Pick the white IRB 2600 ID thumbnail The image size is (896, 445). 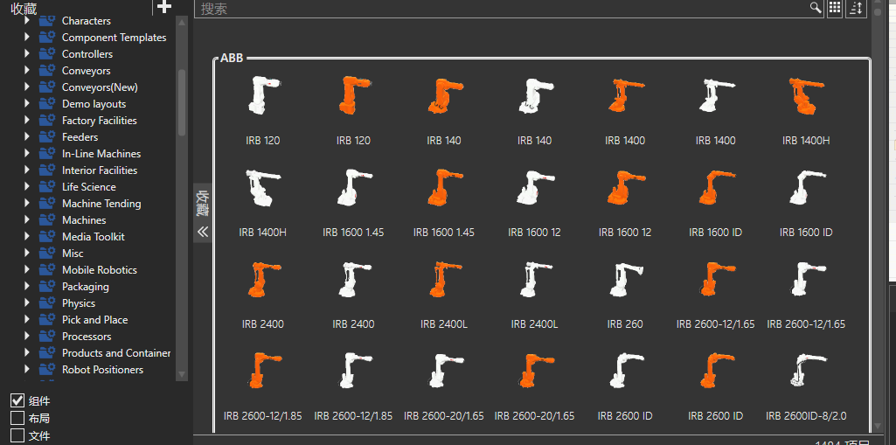[625, 371]
